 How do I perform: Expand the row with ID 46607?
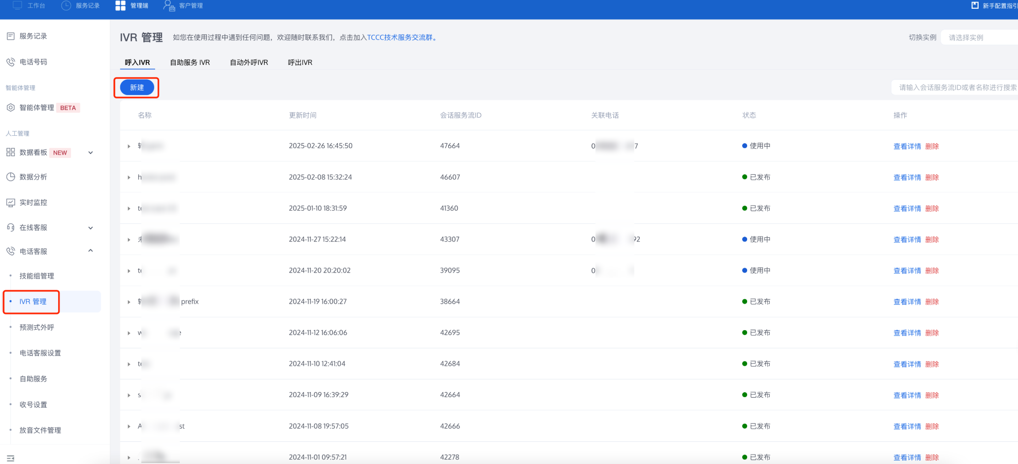pos(129,177)
